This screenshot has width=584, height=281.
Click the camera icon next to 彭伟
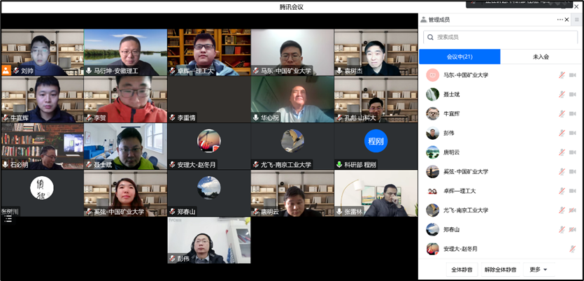pyautogui.click(x=572, y=133)
